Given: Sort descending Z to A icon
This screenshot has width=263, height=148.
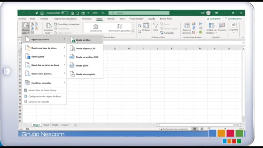Looking at the screenshot, I should (x=140, y=31).
